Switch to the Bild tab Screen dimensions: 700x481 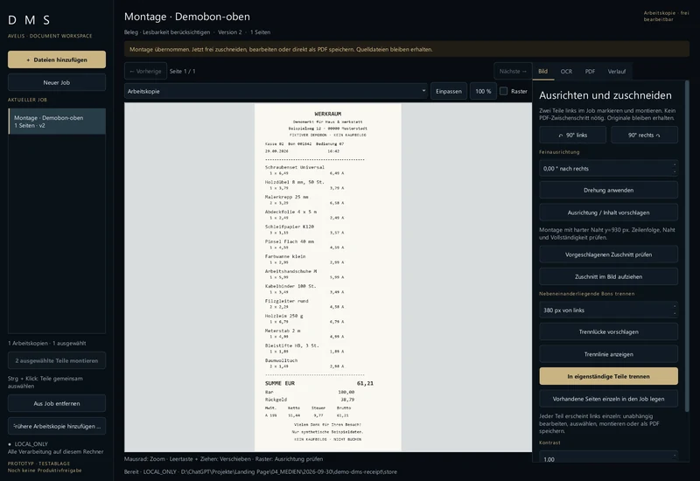[542, 72]
